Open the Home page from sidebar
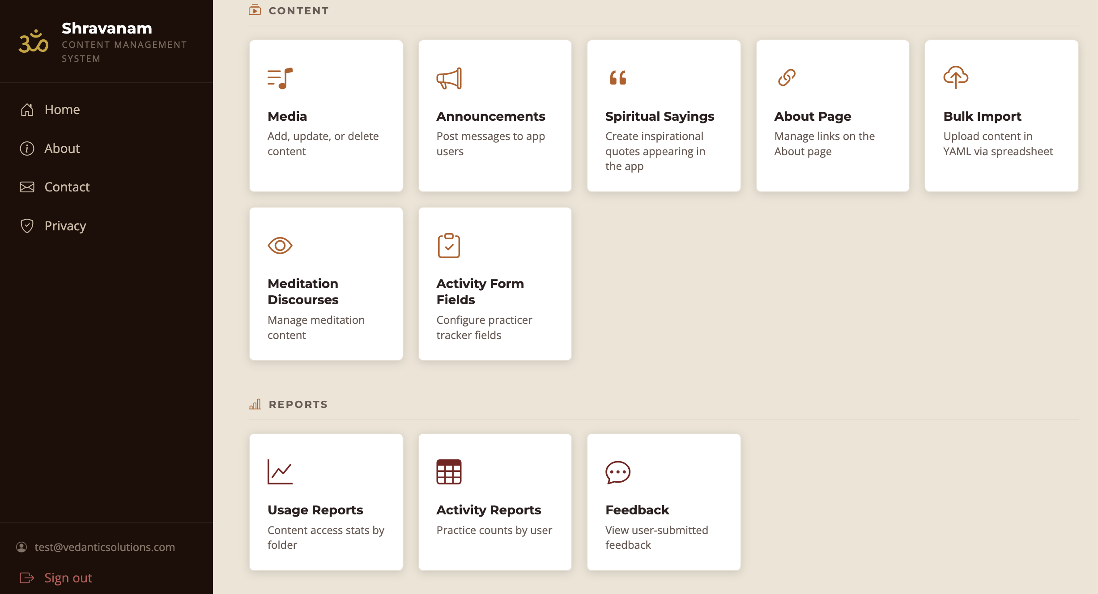 [x=62, y=109]
